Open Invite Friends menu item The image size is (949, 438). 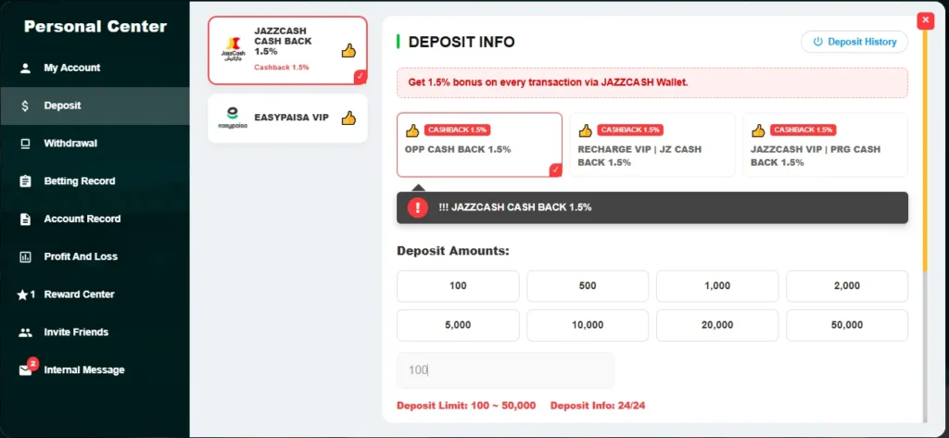(95, 332)
